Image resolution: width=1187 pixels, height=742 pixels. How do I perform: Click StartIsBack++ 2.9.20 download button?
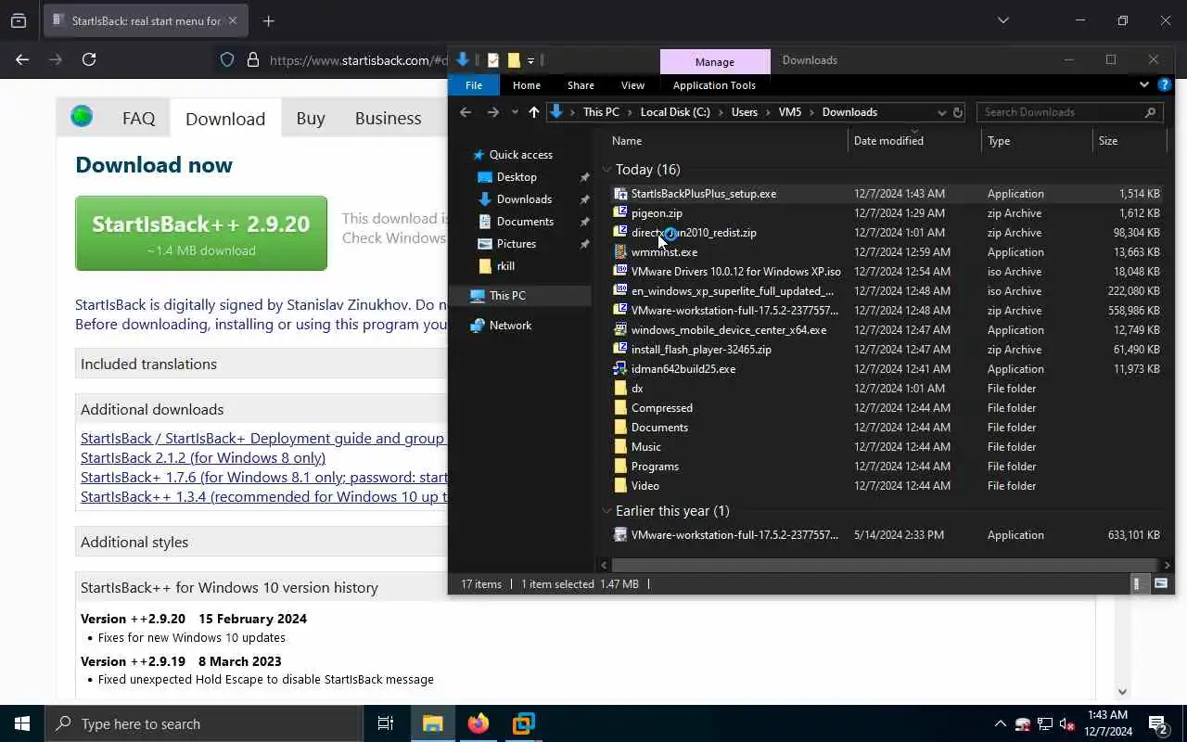201,233
